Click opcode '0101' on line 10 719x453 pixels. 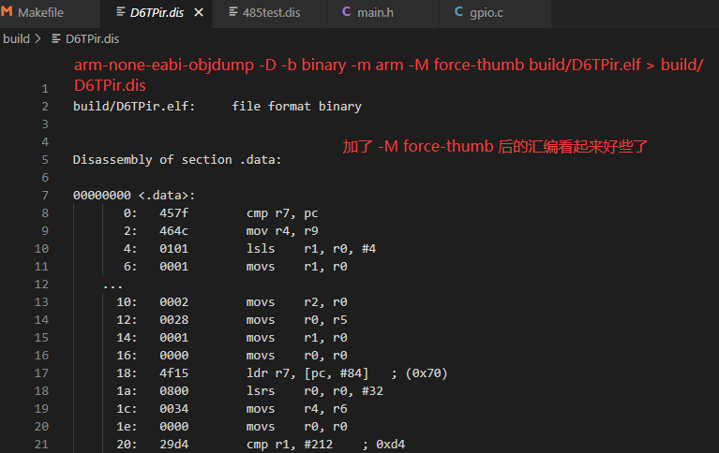(173, 249)
